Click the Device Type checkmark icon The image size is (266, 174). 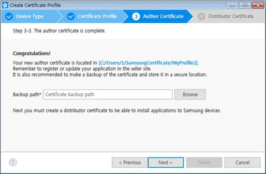coord(9,16)
